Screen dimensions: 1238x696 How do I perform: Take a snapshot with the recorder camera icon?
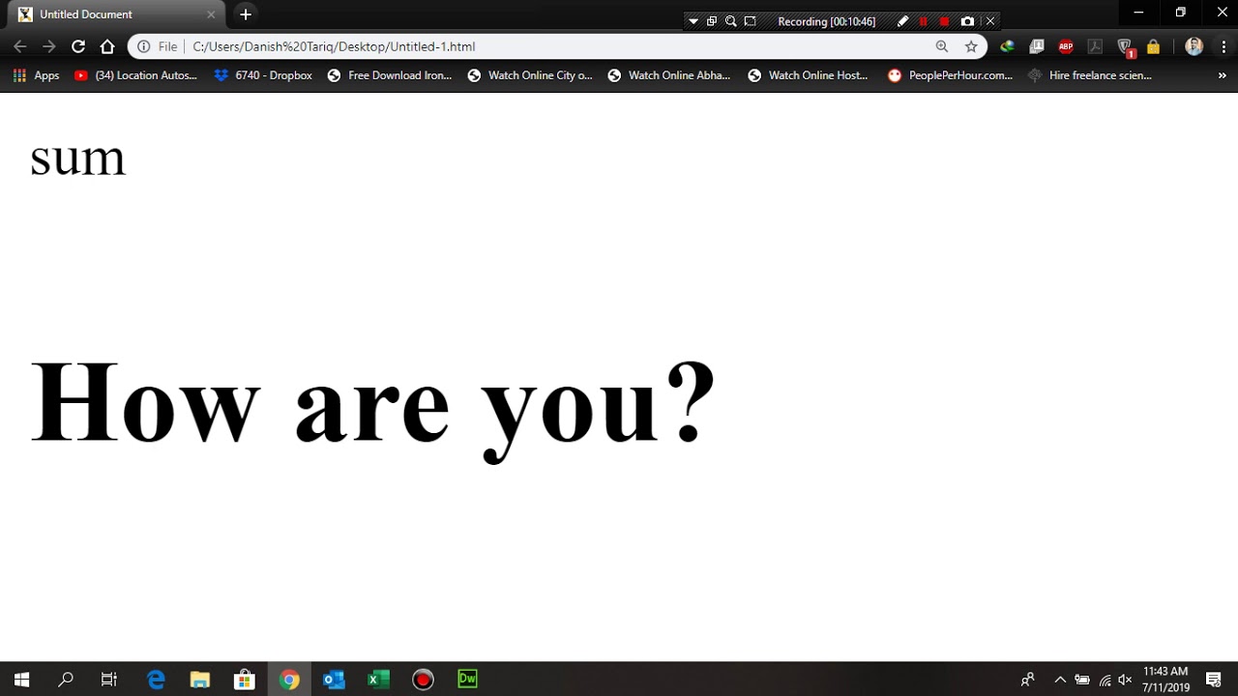click(x=967, y=21)
